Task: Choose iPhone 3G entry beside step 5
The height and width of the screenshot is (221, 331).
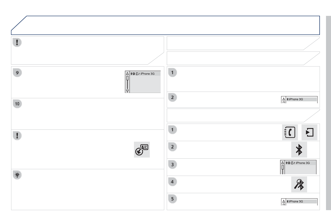Action: 301,201
